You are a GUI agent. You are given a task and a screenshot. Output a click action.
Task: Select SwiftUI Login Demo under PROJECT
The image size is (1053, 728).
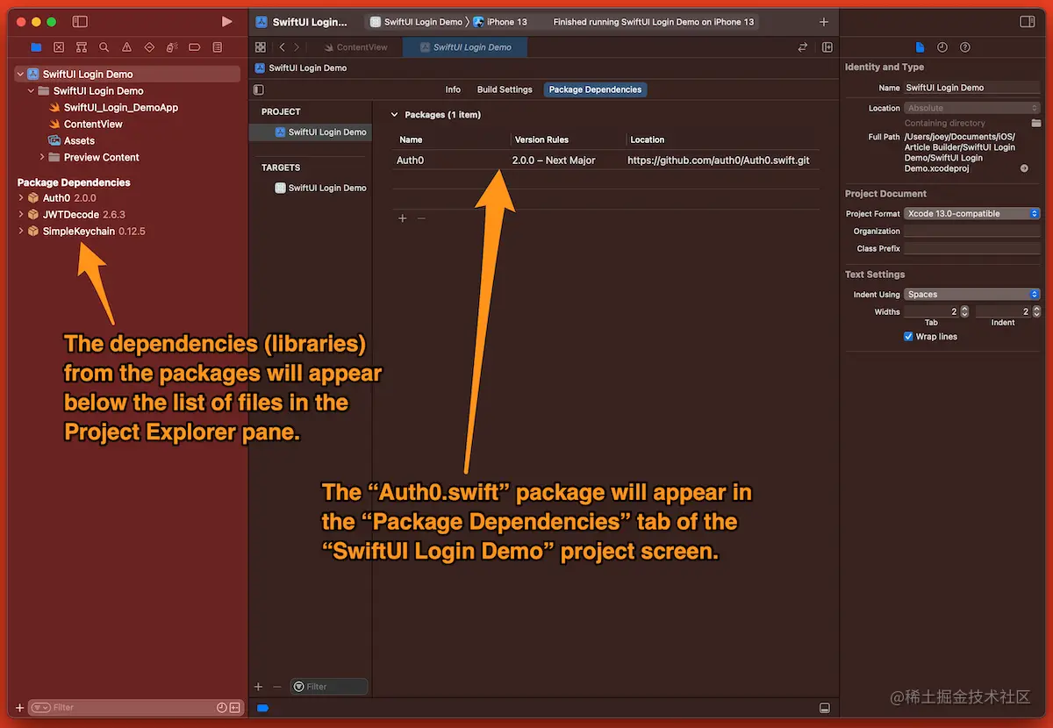tap(311, 132)
